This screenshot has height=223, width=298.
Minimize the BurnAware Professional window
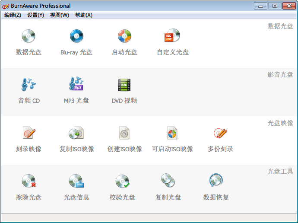tap(260, 6)
